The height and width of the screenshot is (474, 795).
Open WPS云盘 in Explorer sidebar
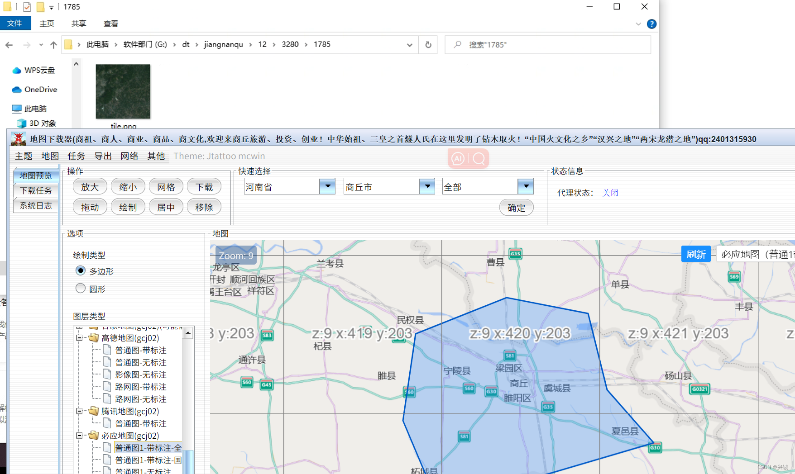point(34,71)
